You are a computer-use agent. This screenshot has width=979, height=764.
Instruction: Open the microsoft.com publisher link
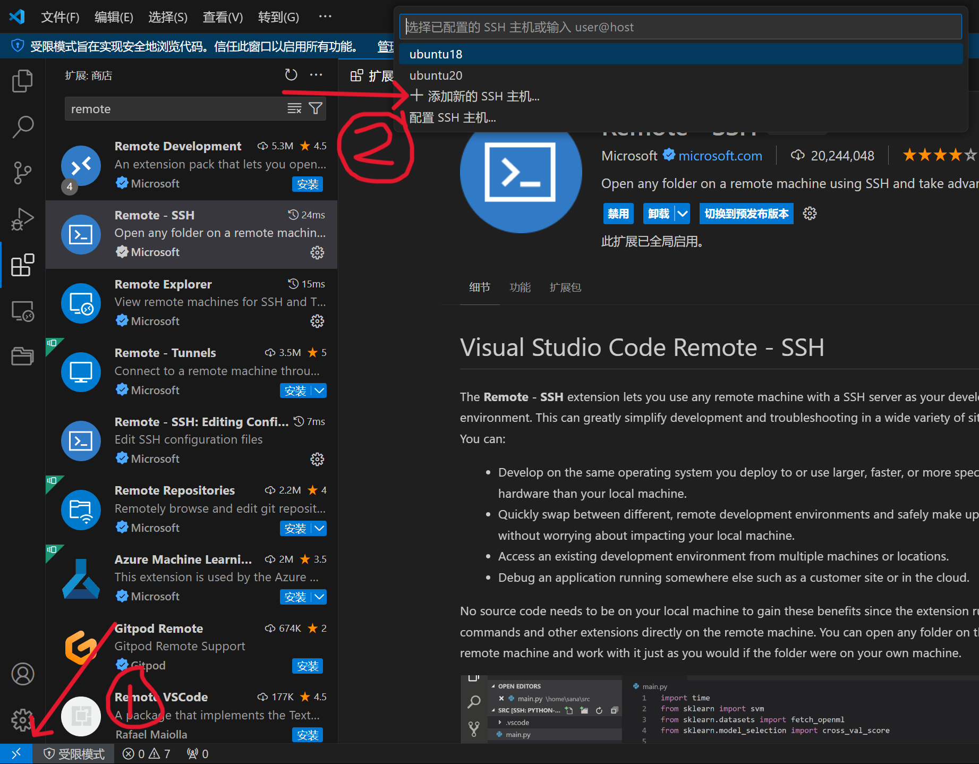[x=720, y=156]
